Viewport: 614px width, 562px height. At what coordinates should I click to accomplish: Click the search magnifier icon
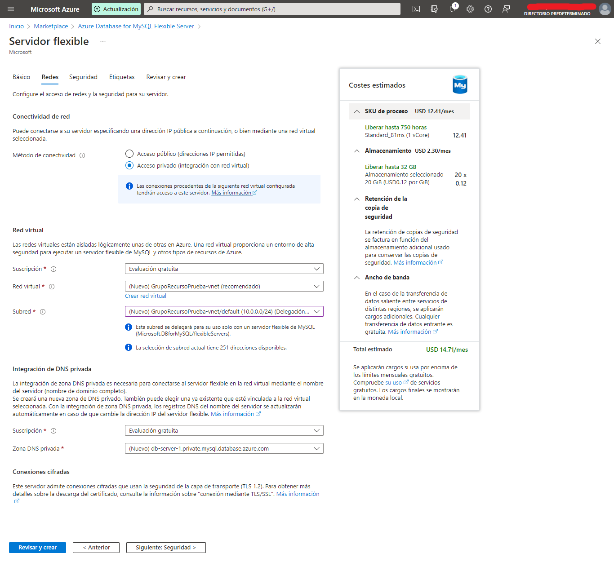pyautogui.click(x=151, y=9)
